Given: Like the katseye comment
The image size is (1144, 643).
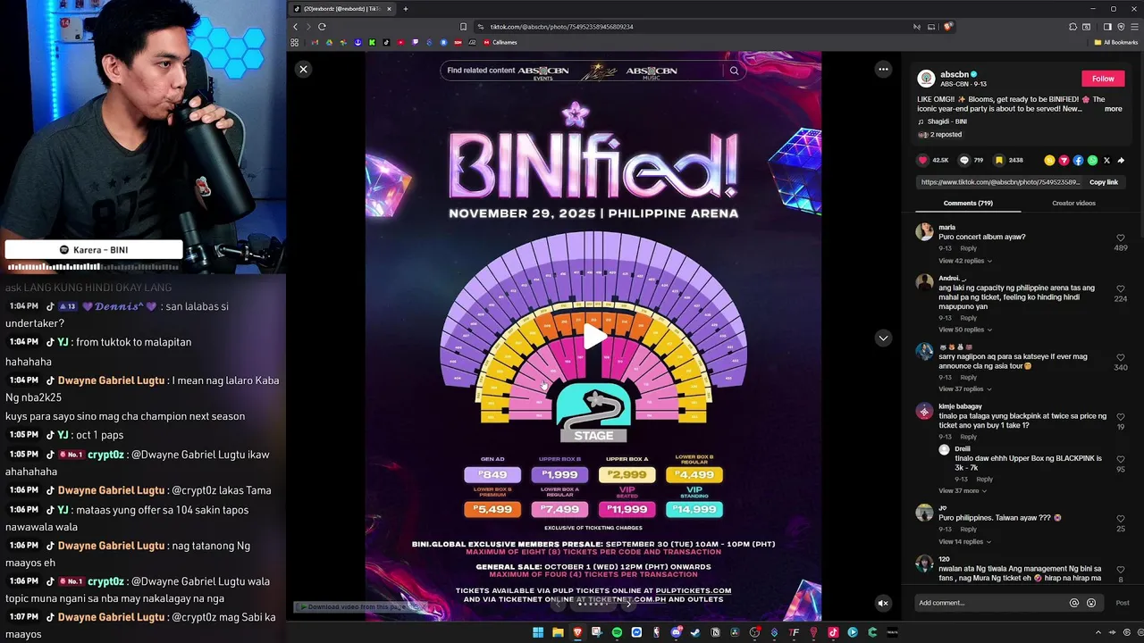Looking at the screenshot, I should (1120, 357).
